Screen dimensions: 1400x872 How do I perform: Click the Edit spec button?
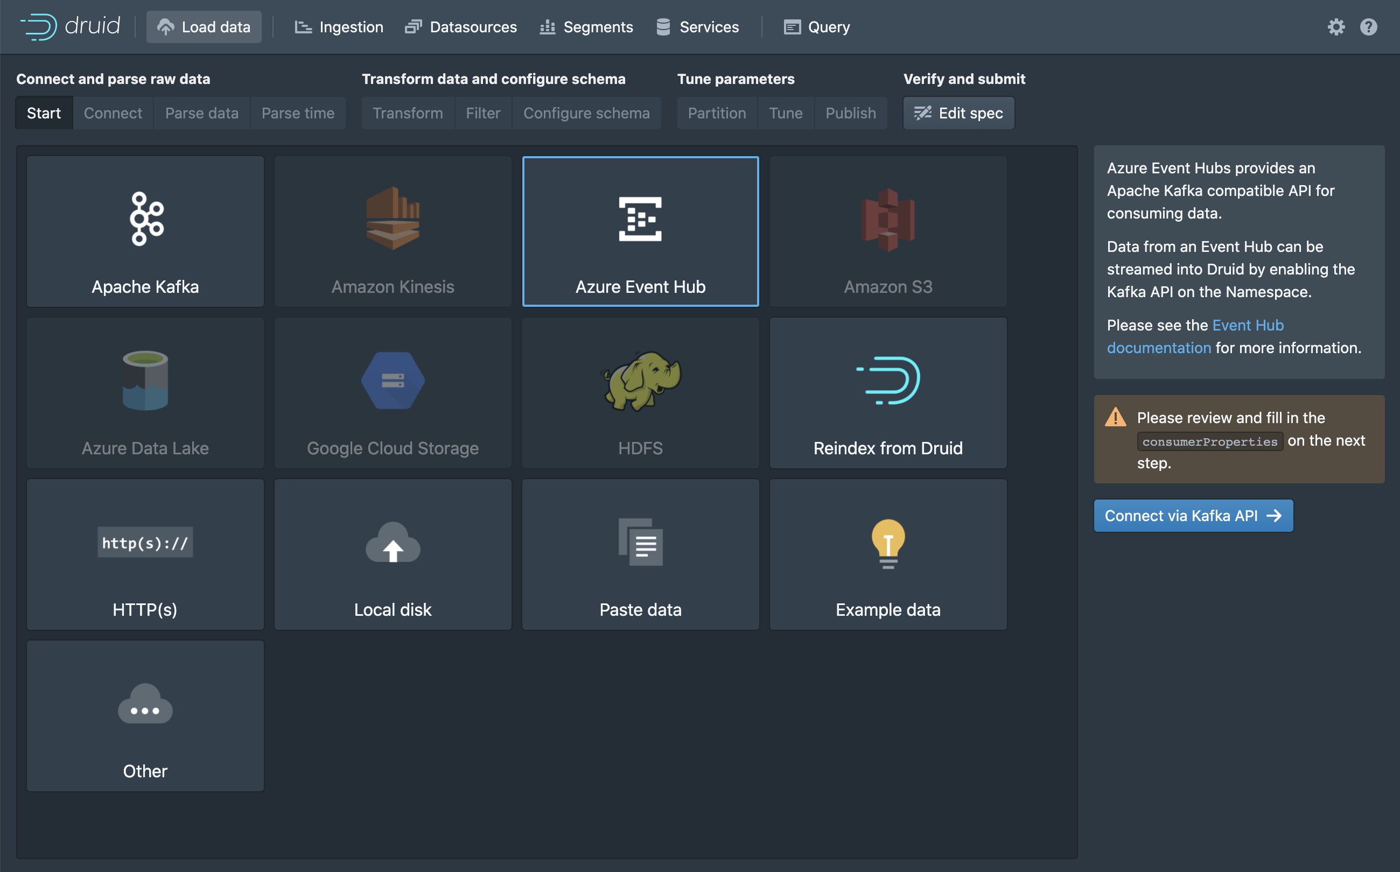[958, 113]
